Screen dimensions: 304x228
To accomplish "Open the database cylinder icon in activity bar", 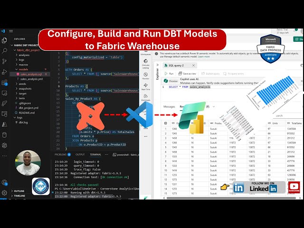I will (4, 135).
